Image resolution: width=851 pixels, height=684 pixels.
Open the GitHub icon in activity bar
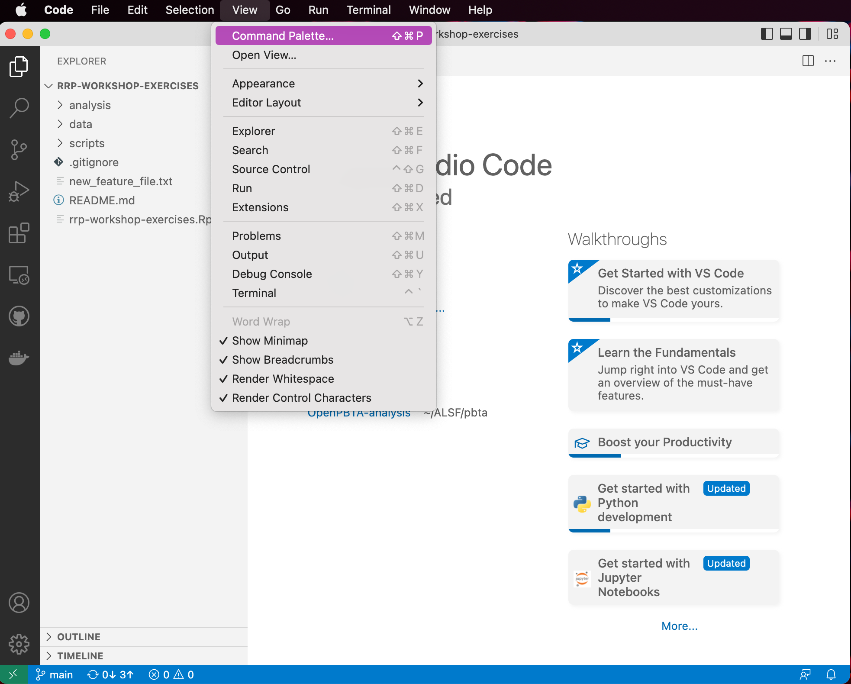(x=19, y=316)
